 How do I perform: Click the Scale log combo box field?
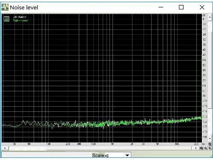pos(111,155)
